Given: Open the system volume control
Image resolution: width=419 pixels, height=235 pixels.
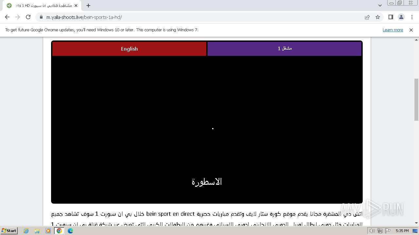Looking at the screenshot, I should (x=372, y=231).
